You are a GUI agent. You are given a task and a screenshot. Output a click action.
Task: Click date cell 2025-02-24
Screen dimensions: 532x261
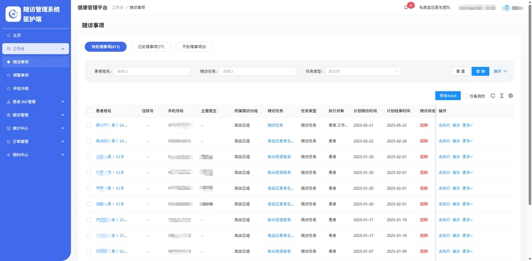click(396, 141)
